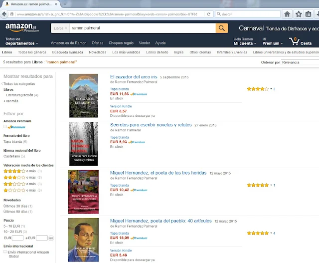Filter by 1 star o más
This screenshot has width=319, height=263.
[22, 190]
